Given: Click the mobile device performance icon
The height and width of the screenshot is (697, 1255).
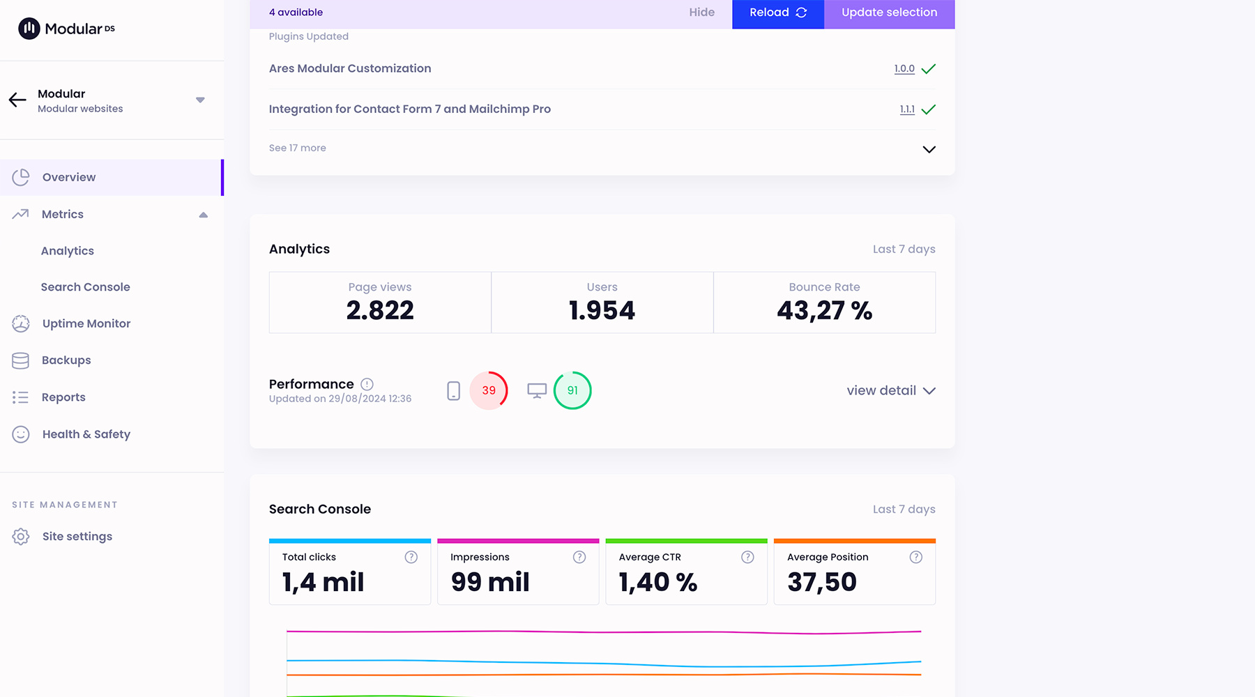Looking at the screenshot, I should coord(453,390).
